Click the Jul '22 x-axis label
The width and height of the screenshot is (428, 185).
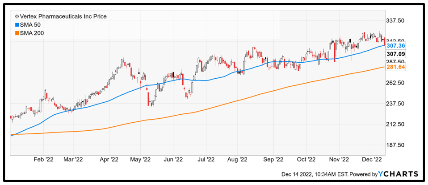pyautogui.click(x=206, y=160)
